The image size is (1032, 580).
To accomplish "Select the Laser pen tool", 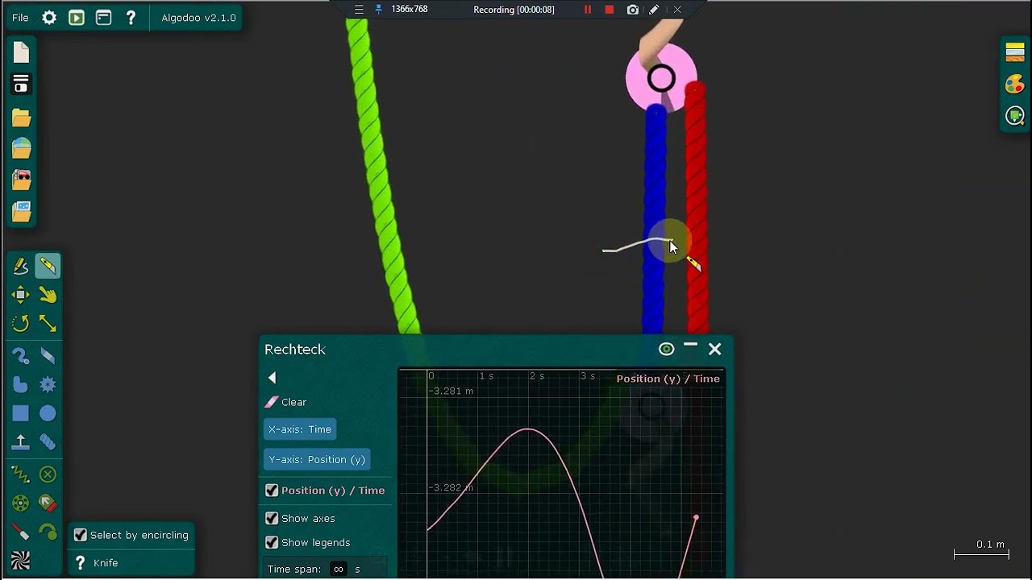I will [x=21, y=532].
